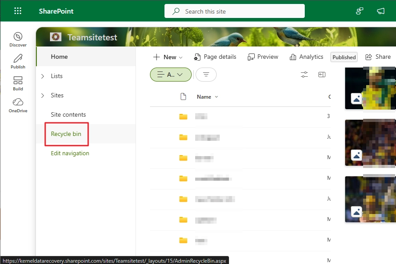Open Site contents in navigation

pyautogui.click(x=68, y=115)
